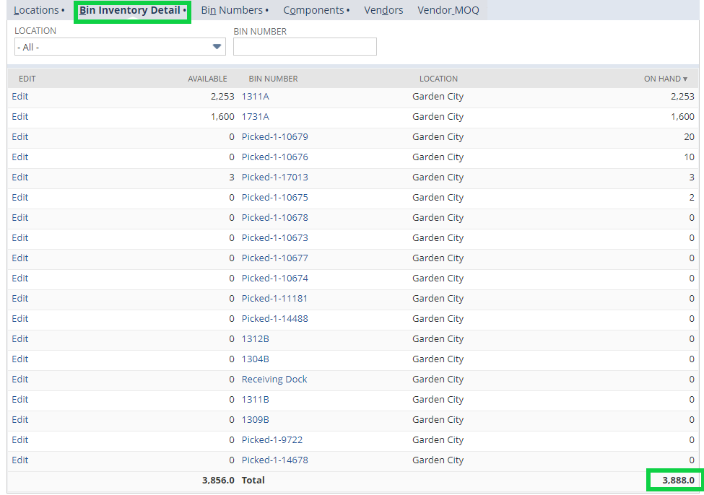This screenshot has height=495, width=704.
Task: Click the Location dropdown arrow icon
Action: pos(216,46)
